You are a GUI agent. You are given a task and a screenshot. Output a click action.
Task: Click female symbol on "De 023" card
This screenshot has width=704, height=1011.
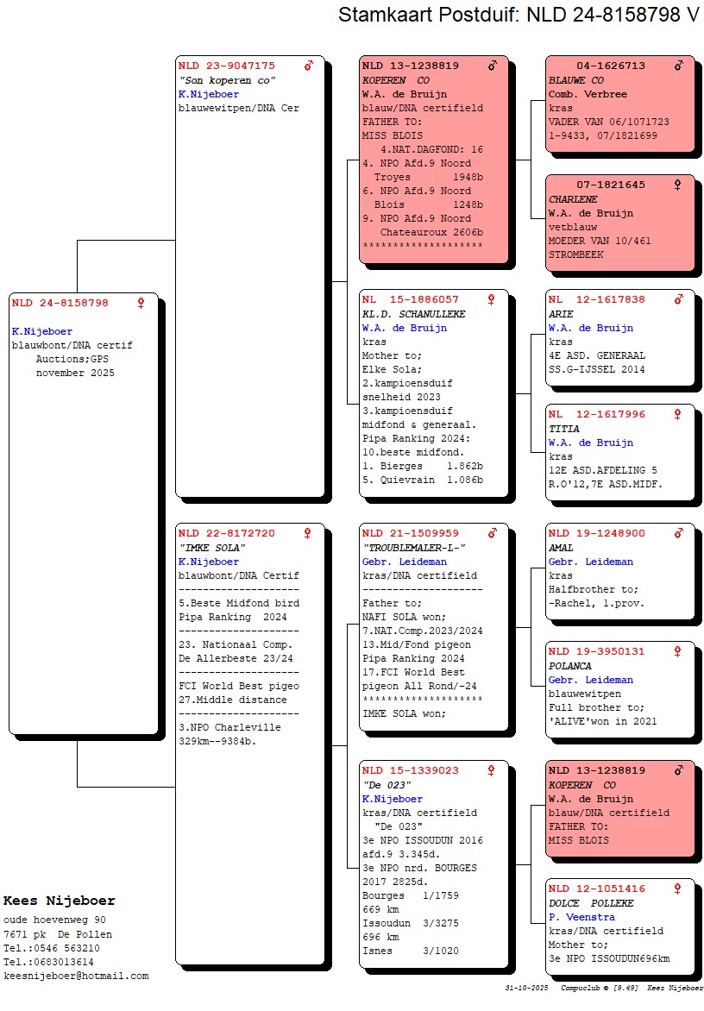(492, 770)
